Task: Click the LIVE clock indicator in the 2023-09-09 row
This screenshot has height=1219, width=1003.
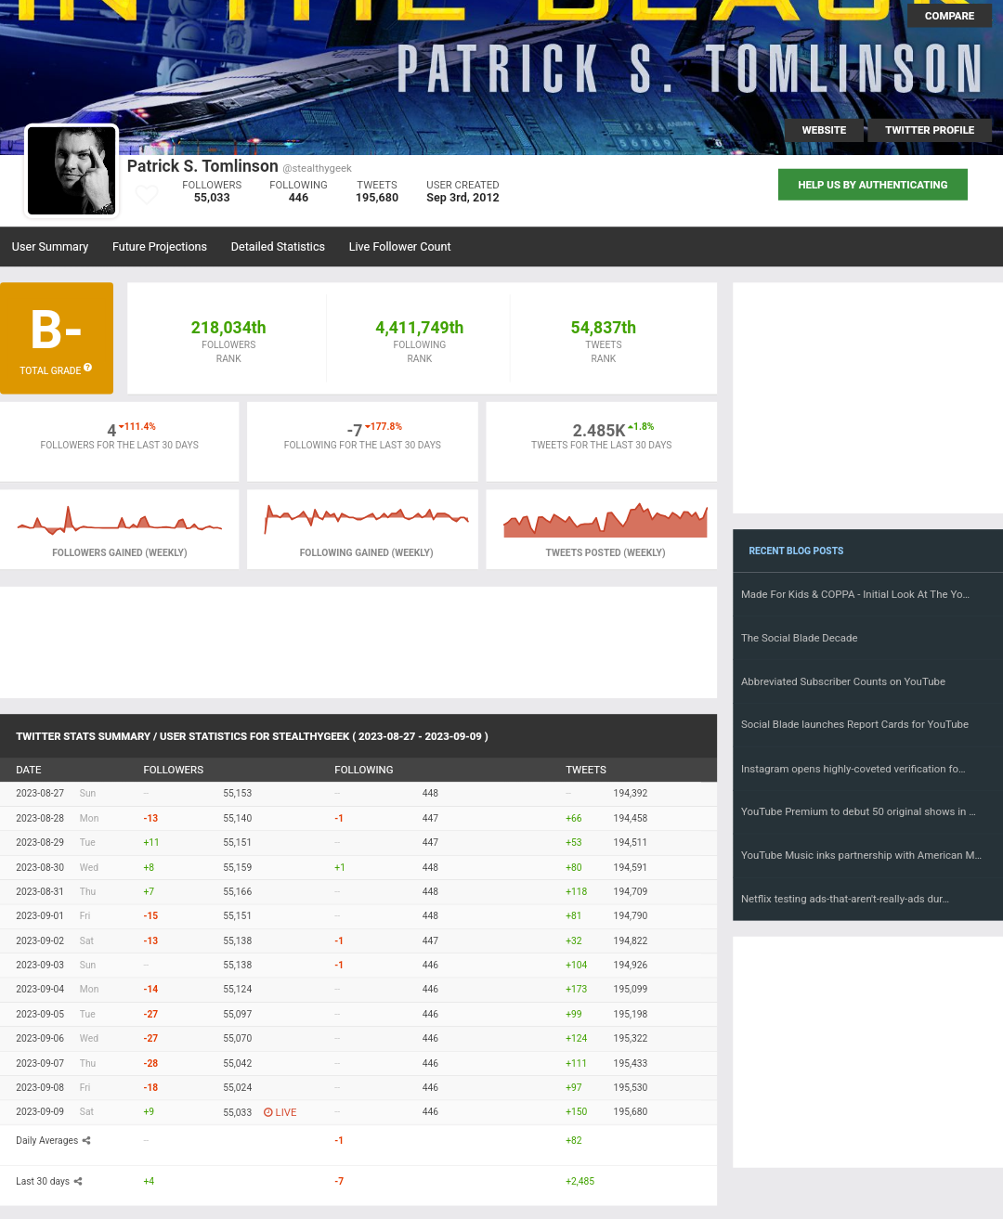Action: pyautogui.click(x=280, y=1112)
